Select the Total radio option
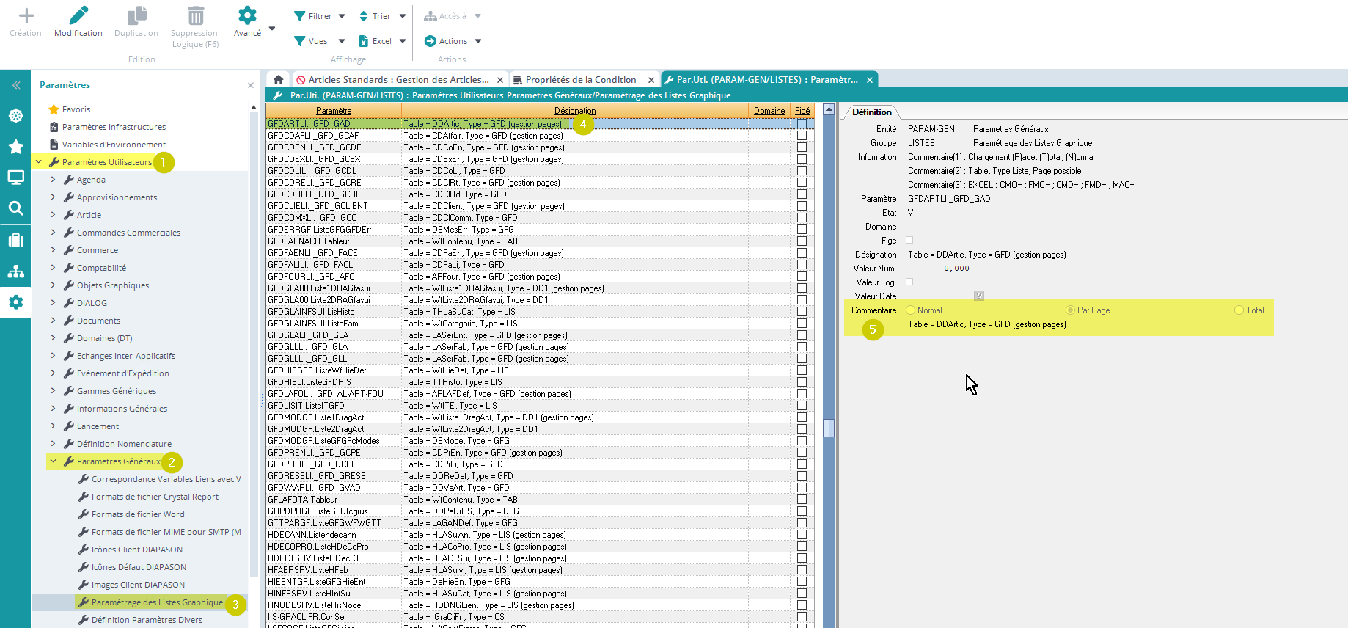The height and width of the screenshot is (628, 1348). 1239,310
